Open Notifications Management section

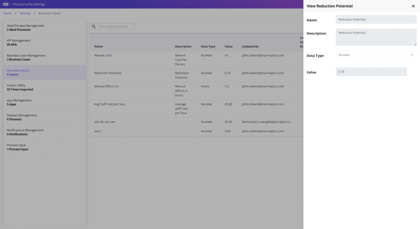[44, 132]
